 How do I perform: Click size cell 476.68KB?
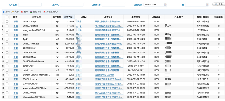point(69,88)
